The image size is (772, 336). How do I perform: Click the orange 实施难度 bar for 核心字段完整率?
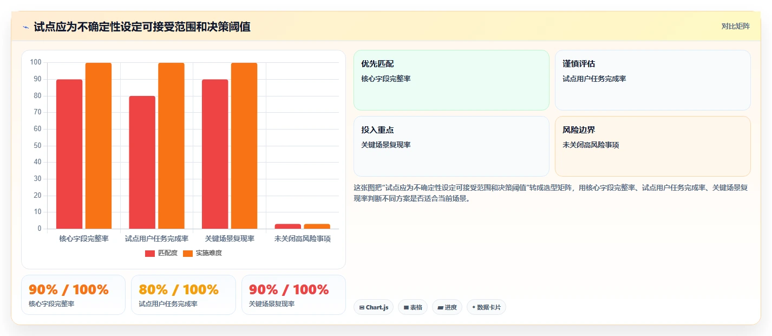pos(99,146)
